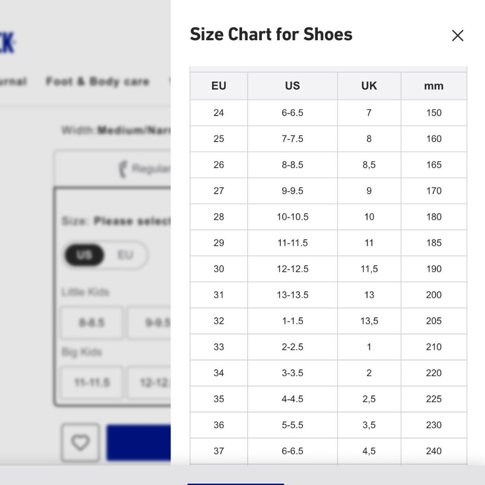Close the Size Chart for Shoes panel
The width and height of the screenshot is (485, 485).
pyautogui.click(x=457, y=35)
